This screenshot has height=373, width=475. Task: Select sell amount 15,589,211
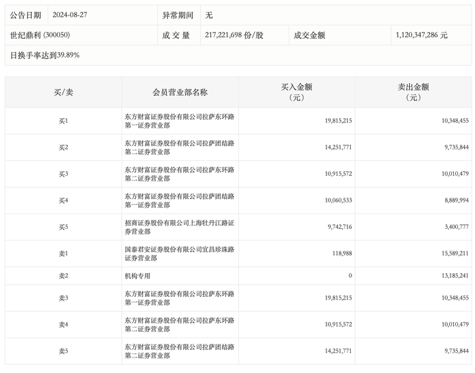click(455, 253)
